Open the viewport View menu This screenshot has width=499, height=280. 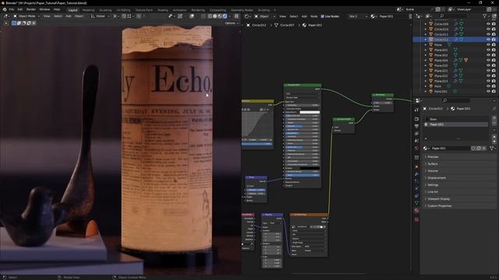(x=47, y=16)
